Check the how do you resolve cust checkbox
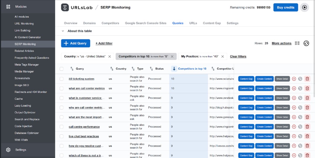Image resolution: width=315 pixels, height=158 pixels. coord(62,146)
